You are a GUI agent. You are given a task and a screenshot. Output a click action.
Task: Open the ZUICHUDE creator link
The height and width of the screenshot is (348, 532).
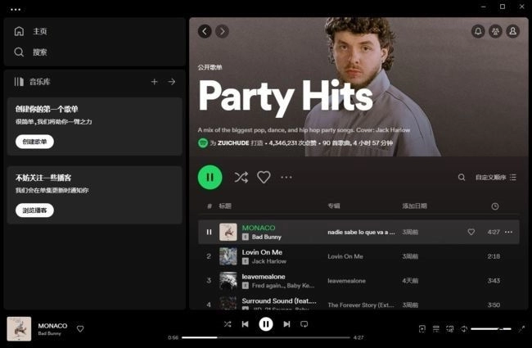coord(233,143)
